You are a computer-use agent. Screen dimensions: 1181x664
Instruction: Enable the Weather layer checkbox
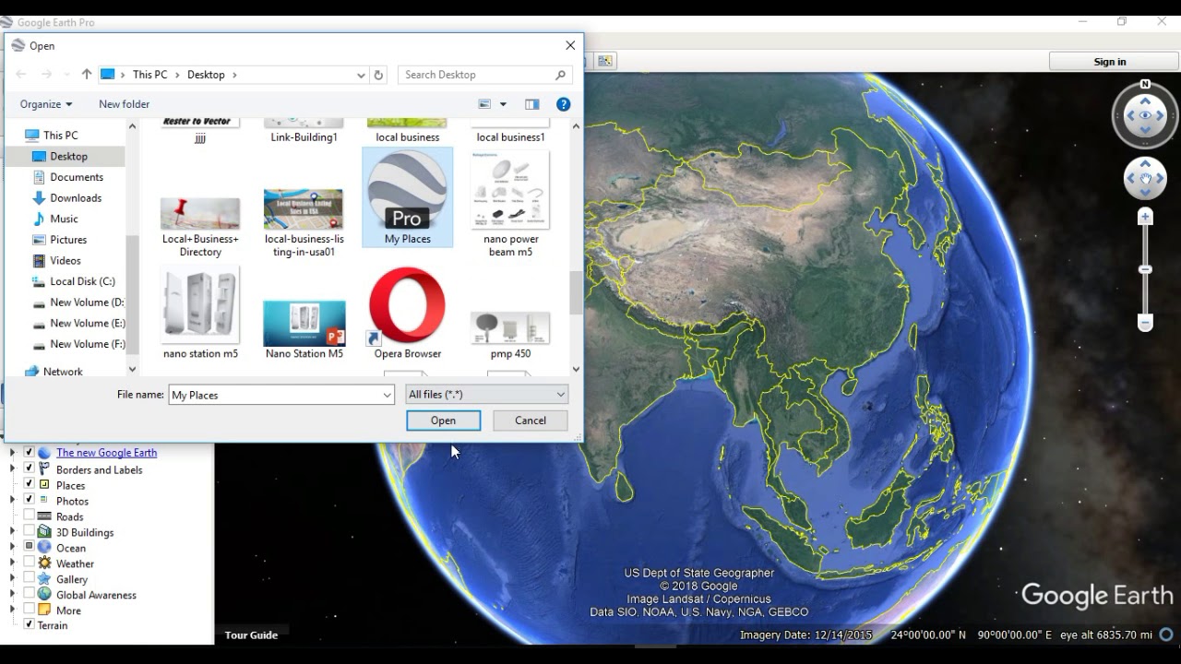pos(30,563)
